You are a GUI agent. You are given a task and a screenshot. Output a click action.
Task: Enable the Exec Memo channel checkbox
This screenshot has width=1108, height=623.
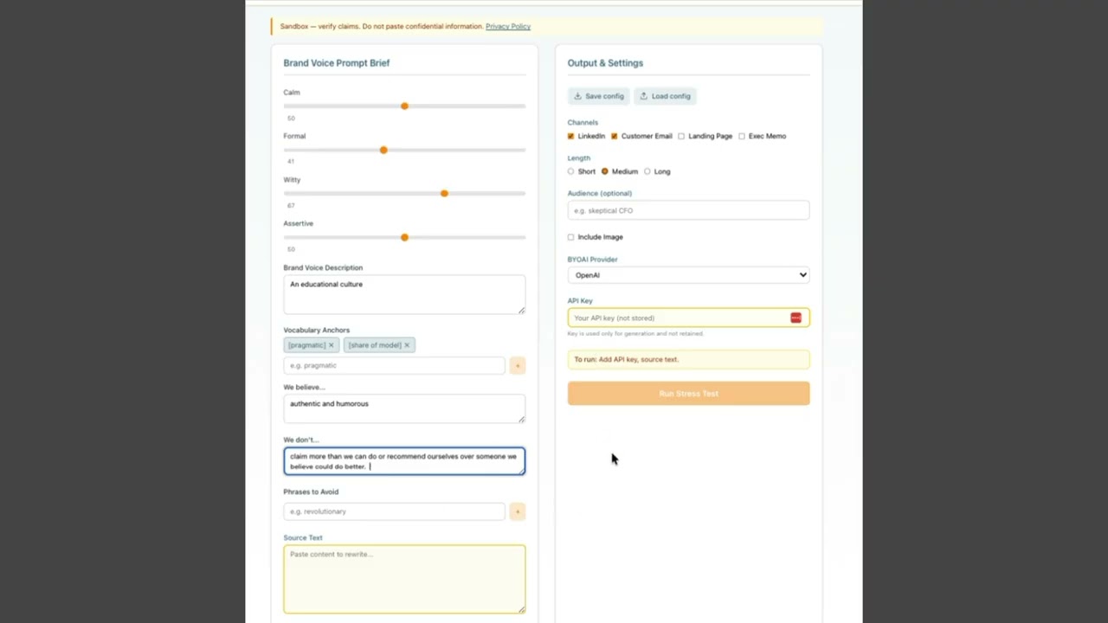click(x=742, y=136)
